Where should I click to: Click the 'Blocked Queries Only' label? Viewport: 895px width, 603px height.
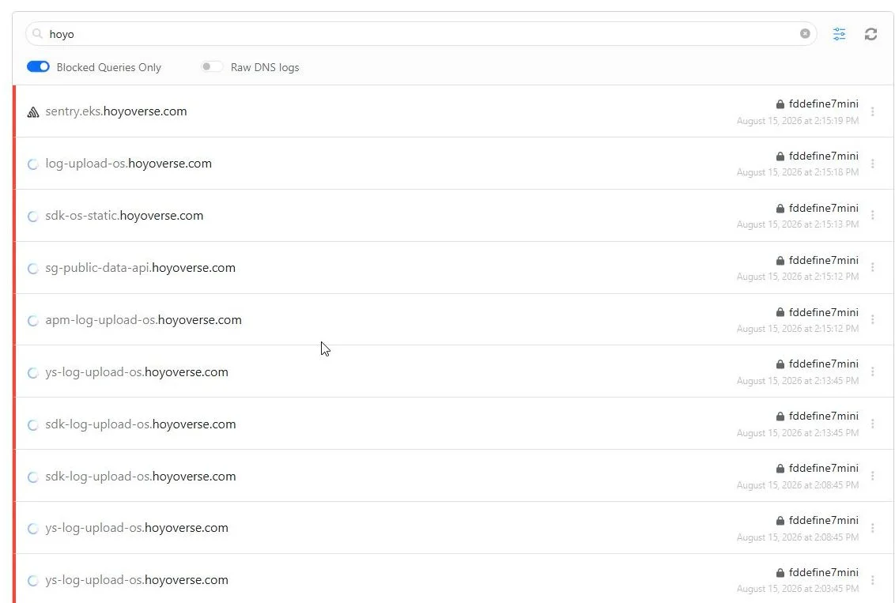108,67
